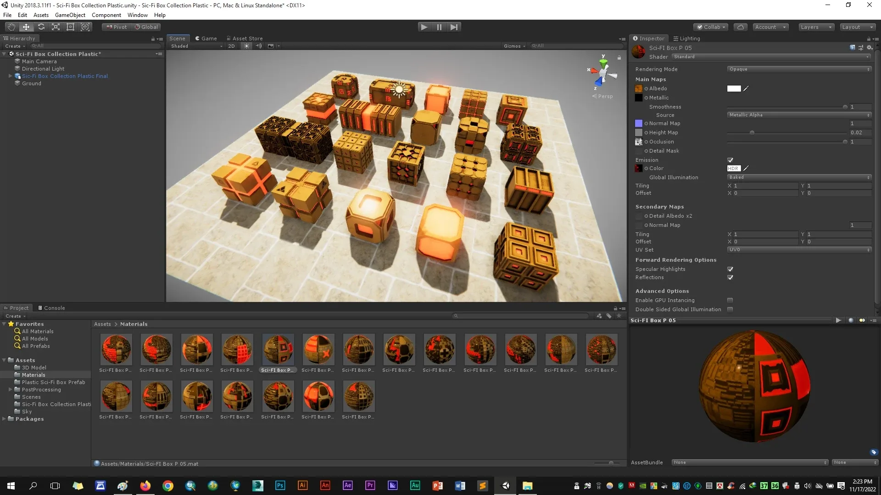The width and height of the screenshot is (881, 495).
Task: Toggle the preview lighting icon
Action: 862,320
